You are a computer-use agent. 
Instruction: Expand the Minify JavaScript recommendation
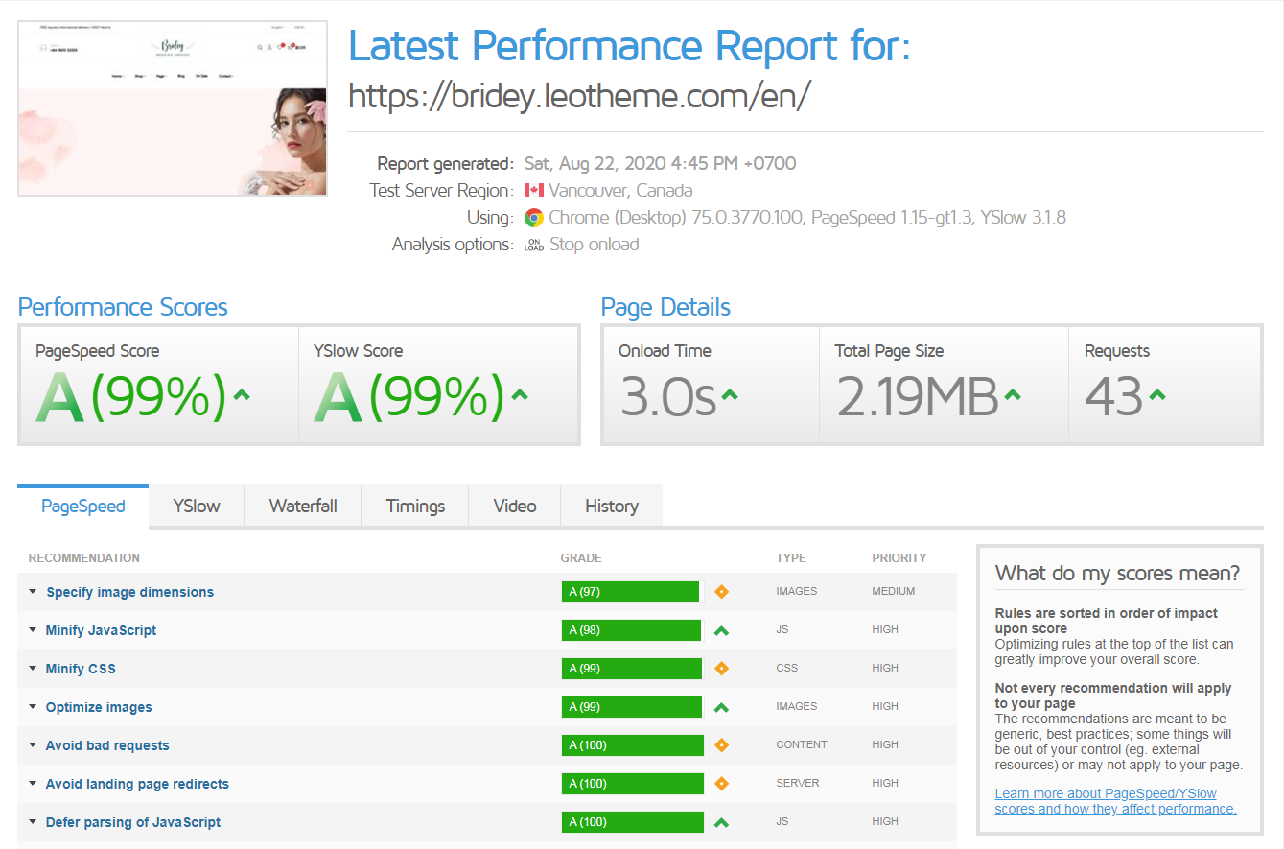point(34,630)
